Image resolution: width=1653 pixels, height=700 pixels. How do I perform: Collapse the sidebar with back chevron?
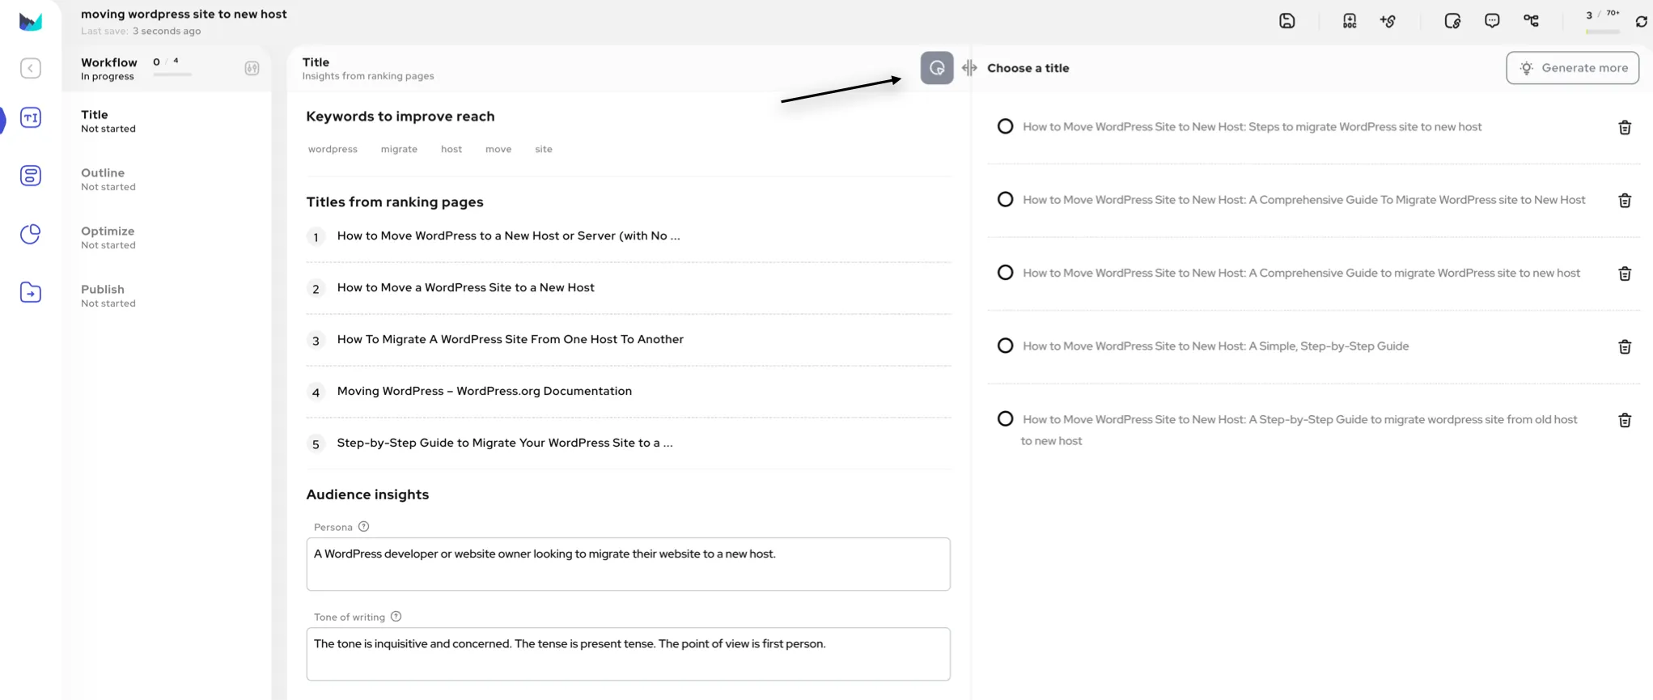(31, 69)
